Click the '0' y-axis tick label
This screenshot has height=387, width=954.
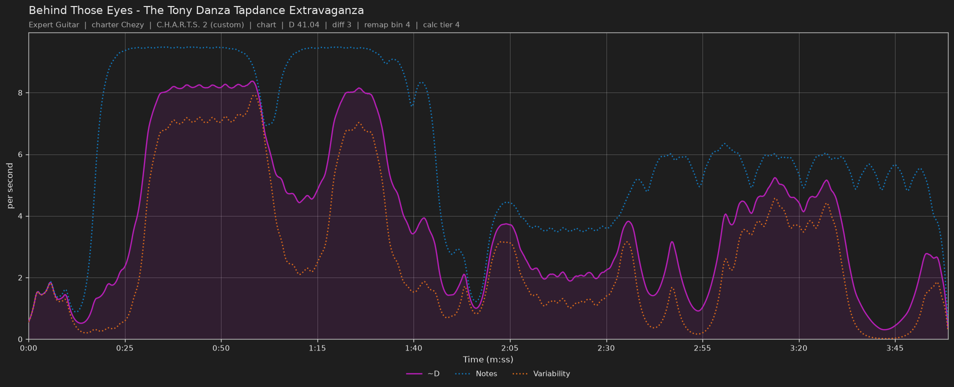pos(21,339)
